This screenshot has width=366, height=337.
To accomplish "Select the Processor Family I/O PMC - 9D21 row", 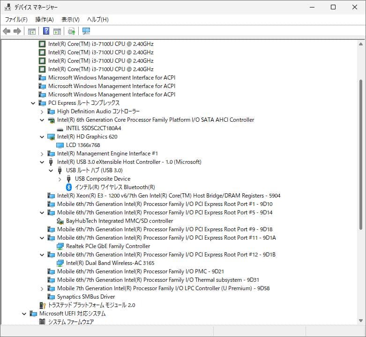I will click(140, 271).
